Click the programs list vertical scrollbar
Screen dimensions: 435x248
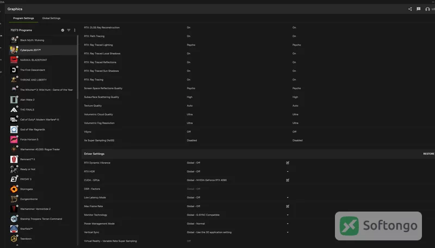(x=78, y=66)
